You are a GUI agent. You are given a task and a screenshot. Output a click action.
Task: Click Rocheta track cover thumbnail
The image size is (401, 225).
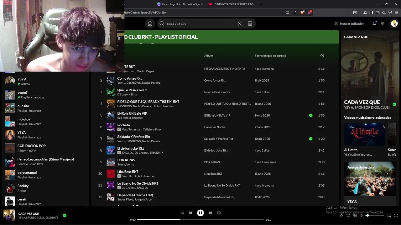pos(111,127)
